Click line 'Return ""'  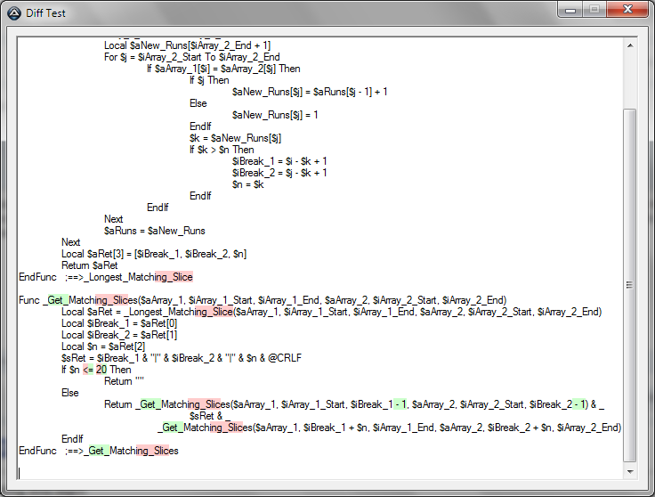tap(124, 381)
